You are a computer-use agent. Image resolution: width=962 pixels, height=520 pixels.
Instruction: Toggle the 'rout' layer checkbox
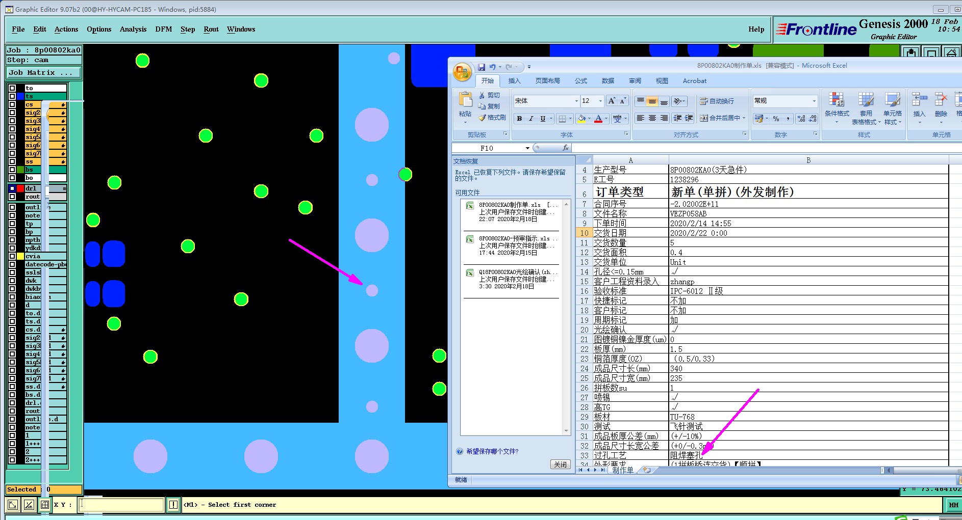(12, 197)
